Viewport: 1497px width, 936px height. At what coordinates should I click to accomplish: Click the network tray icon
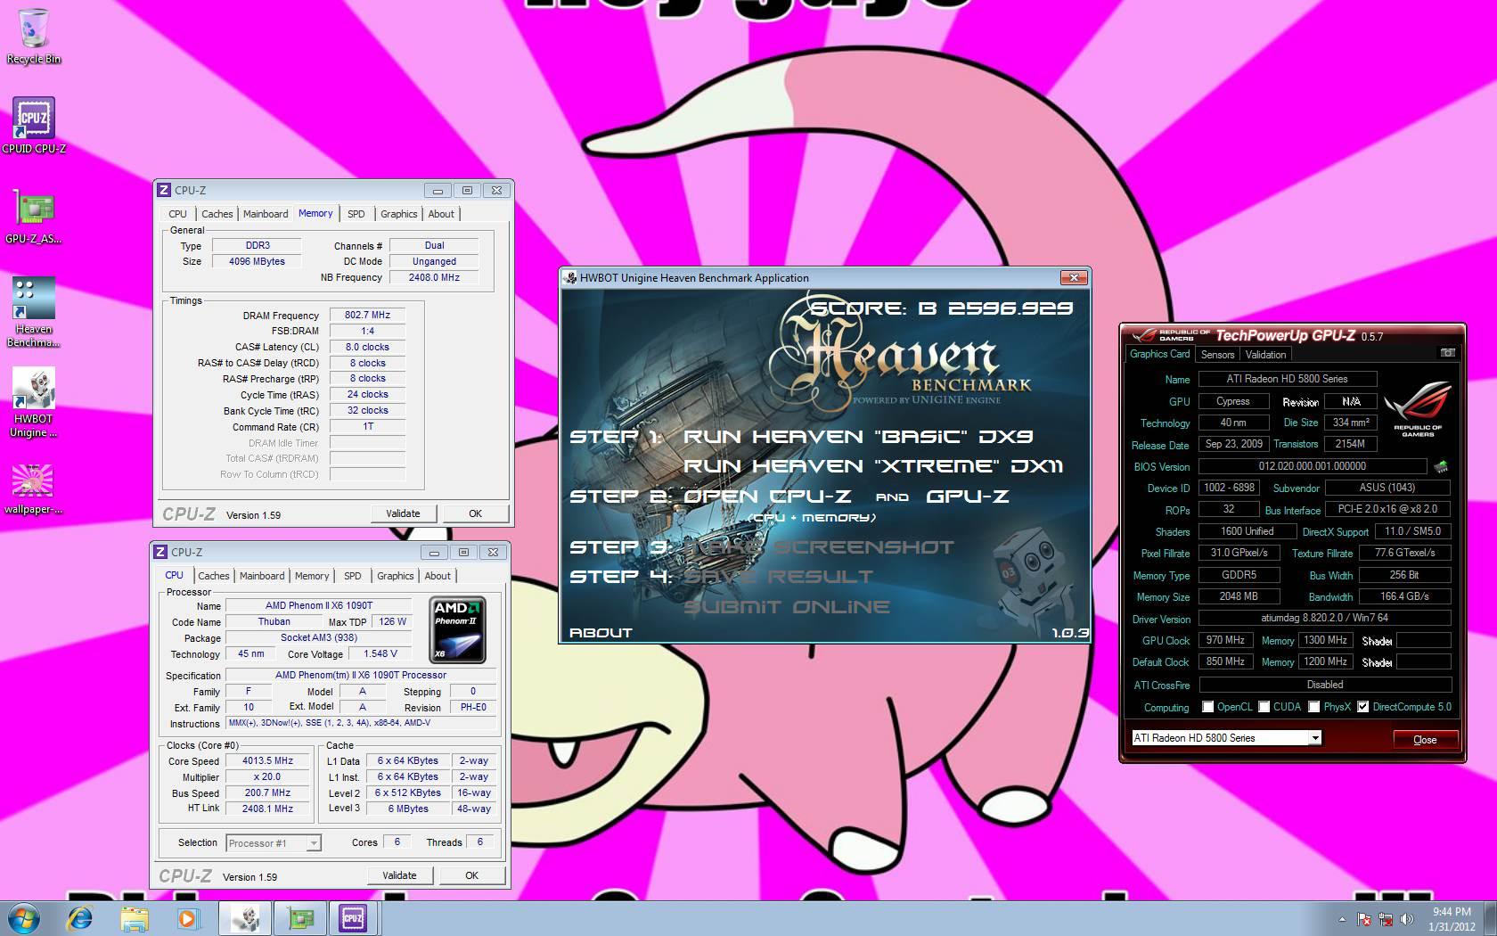coord(1386,919)
